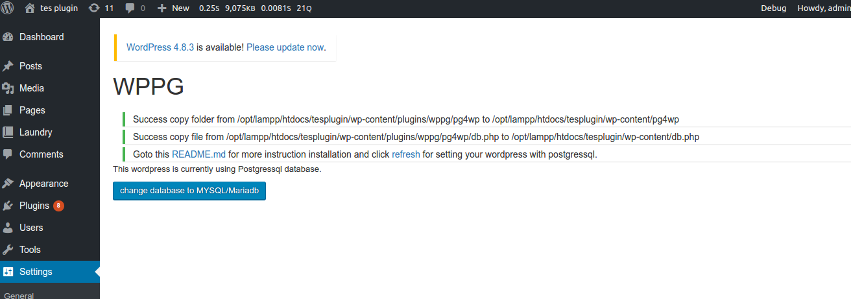Click the Appearance paintbrush icon
This screenshot has width=851, height=299.
coord(8,184)
